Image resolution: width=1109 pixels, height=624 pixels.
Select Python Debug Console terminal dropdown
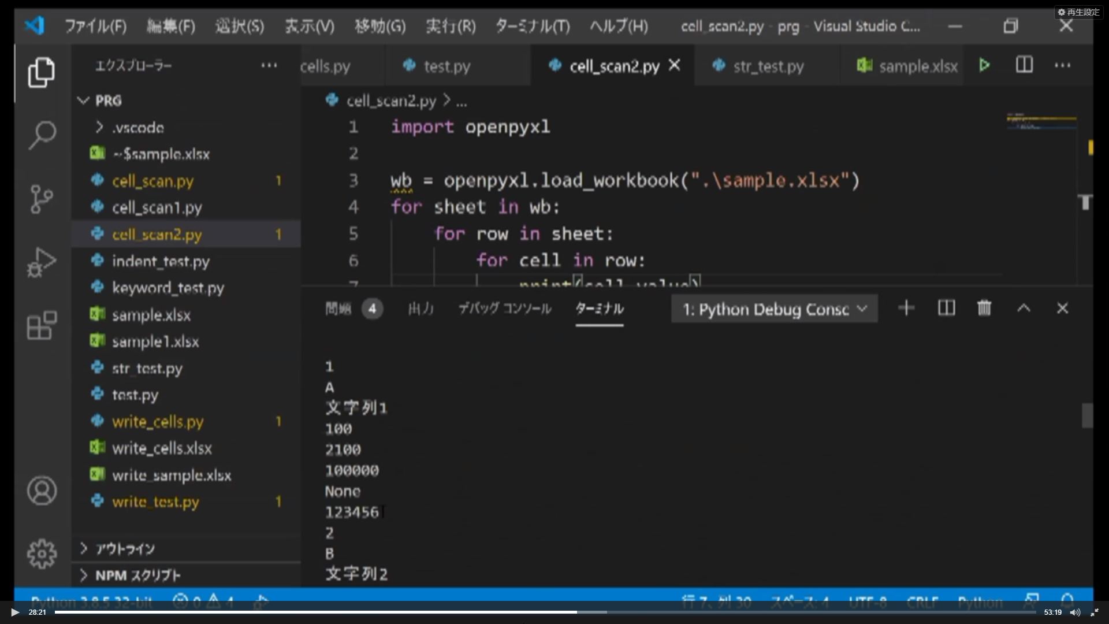[774, 309]
